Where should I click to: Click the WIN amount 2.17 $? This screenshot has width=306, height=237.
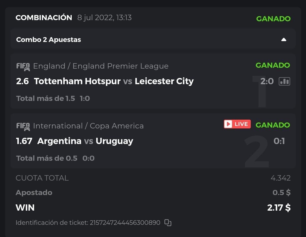(x=279, y=208)
